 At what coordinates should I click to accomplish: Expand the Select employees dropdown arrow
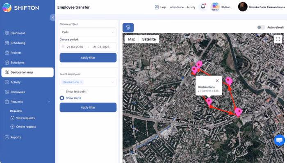point(113,82)
